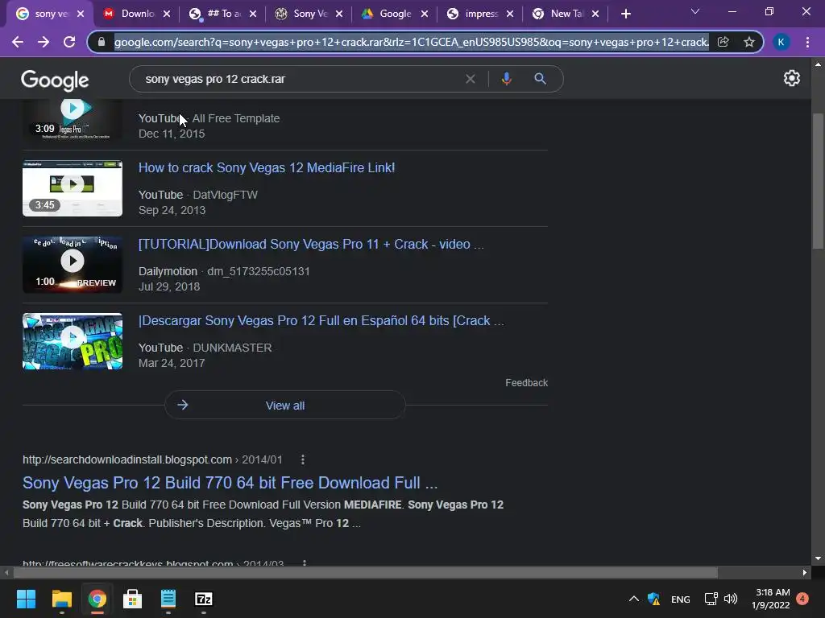Close the '## To a' tab

click(x=253, y=14)
